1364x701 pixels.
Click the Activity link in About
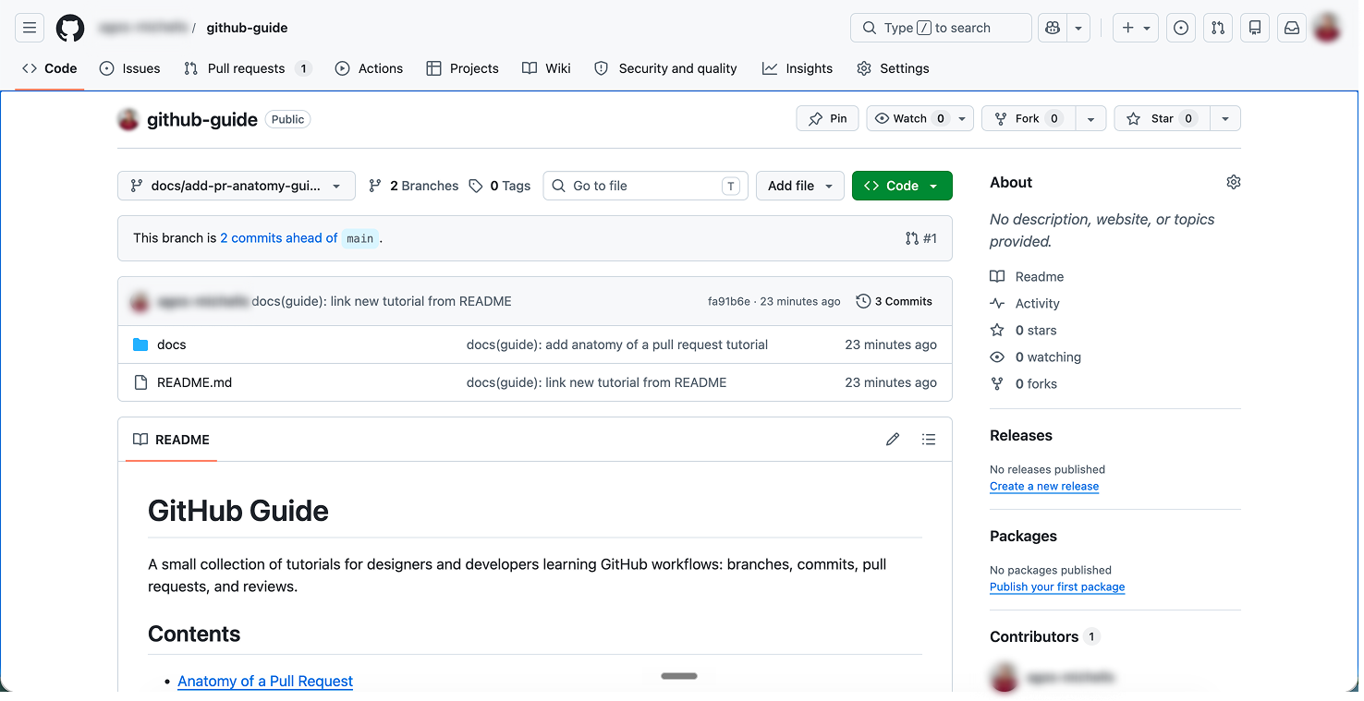pos(1025,303)
